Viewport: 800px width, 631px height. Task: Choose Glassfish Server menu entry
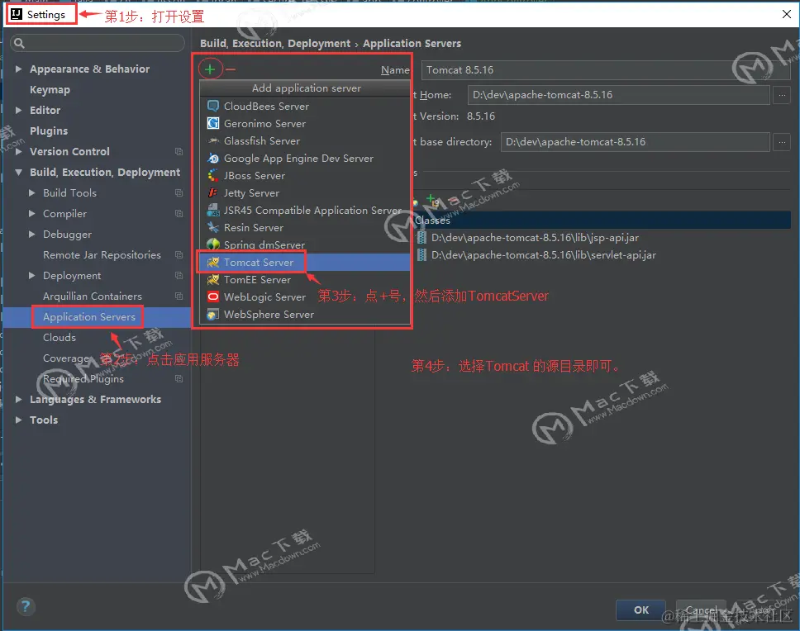pos(305,140)
